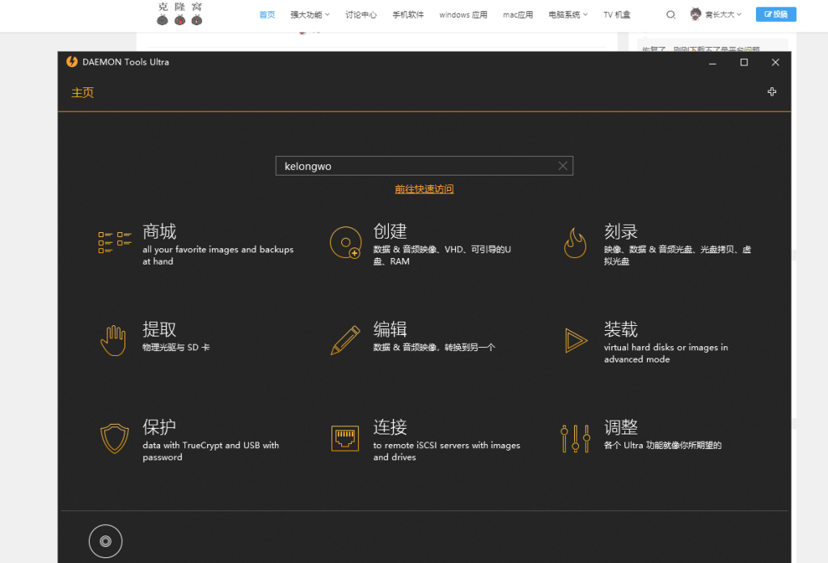The width and height of the screenshot is (828, 563).
Task: Click the kelongwo search input field
Action: click(x=424, y=166)
